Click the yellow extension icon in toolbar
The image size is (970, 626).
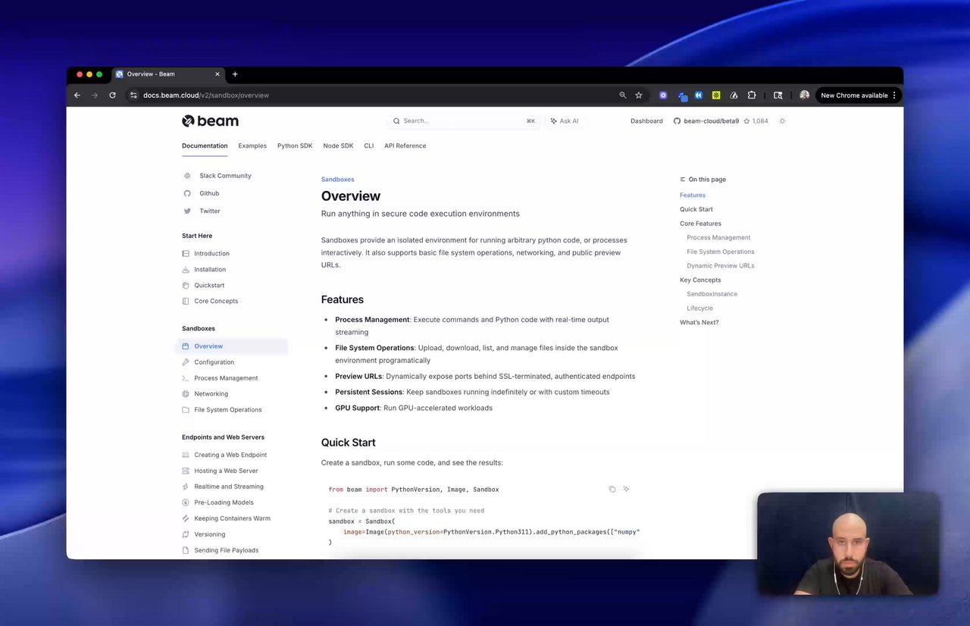pyautogui.click(x=716, y=95)
